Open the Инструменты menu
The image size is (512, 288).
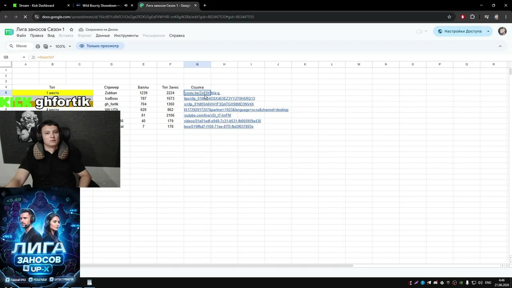(x=126, y=36)
